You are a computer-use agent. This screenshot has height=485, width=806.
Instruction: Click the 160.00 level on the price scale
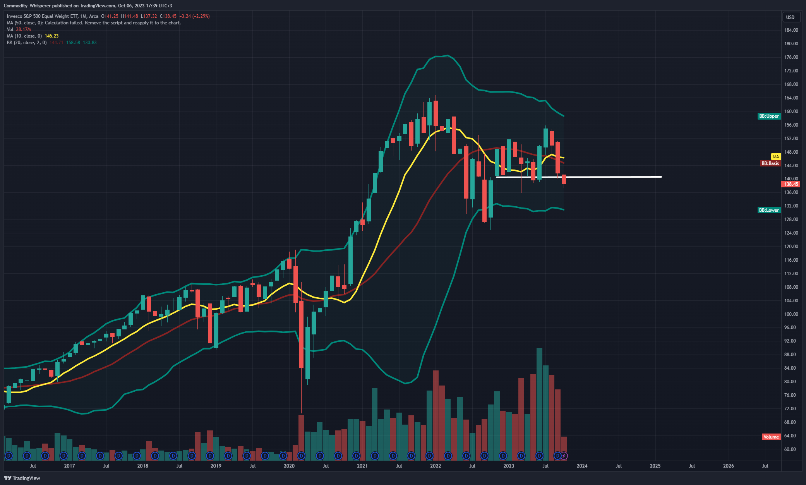791,111
